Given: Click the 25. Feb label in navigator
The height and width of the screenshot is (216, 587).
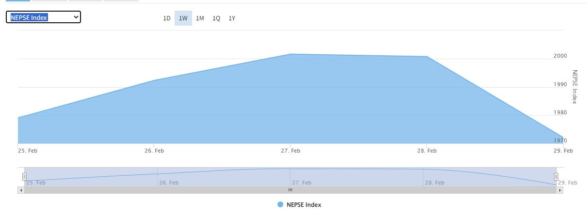Looking at the screenshot, I should click(36, 183).
